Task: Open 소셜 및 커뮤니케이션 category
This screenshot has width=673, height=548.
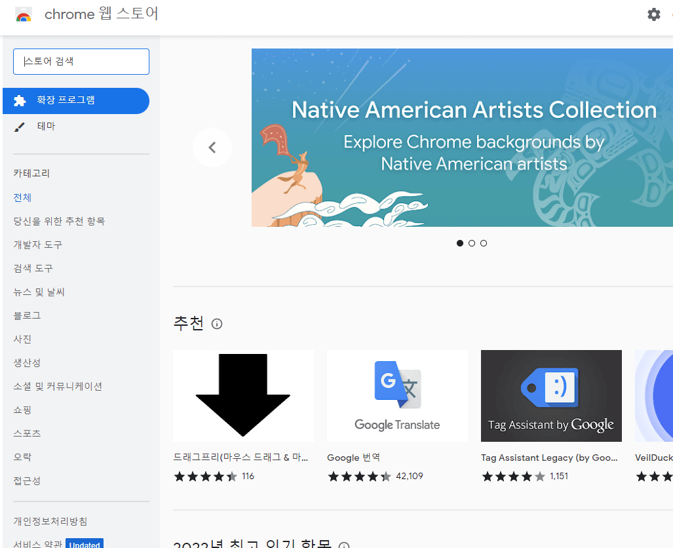Action: click(58, 387)
